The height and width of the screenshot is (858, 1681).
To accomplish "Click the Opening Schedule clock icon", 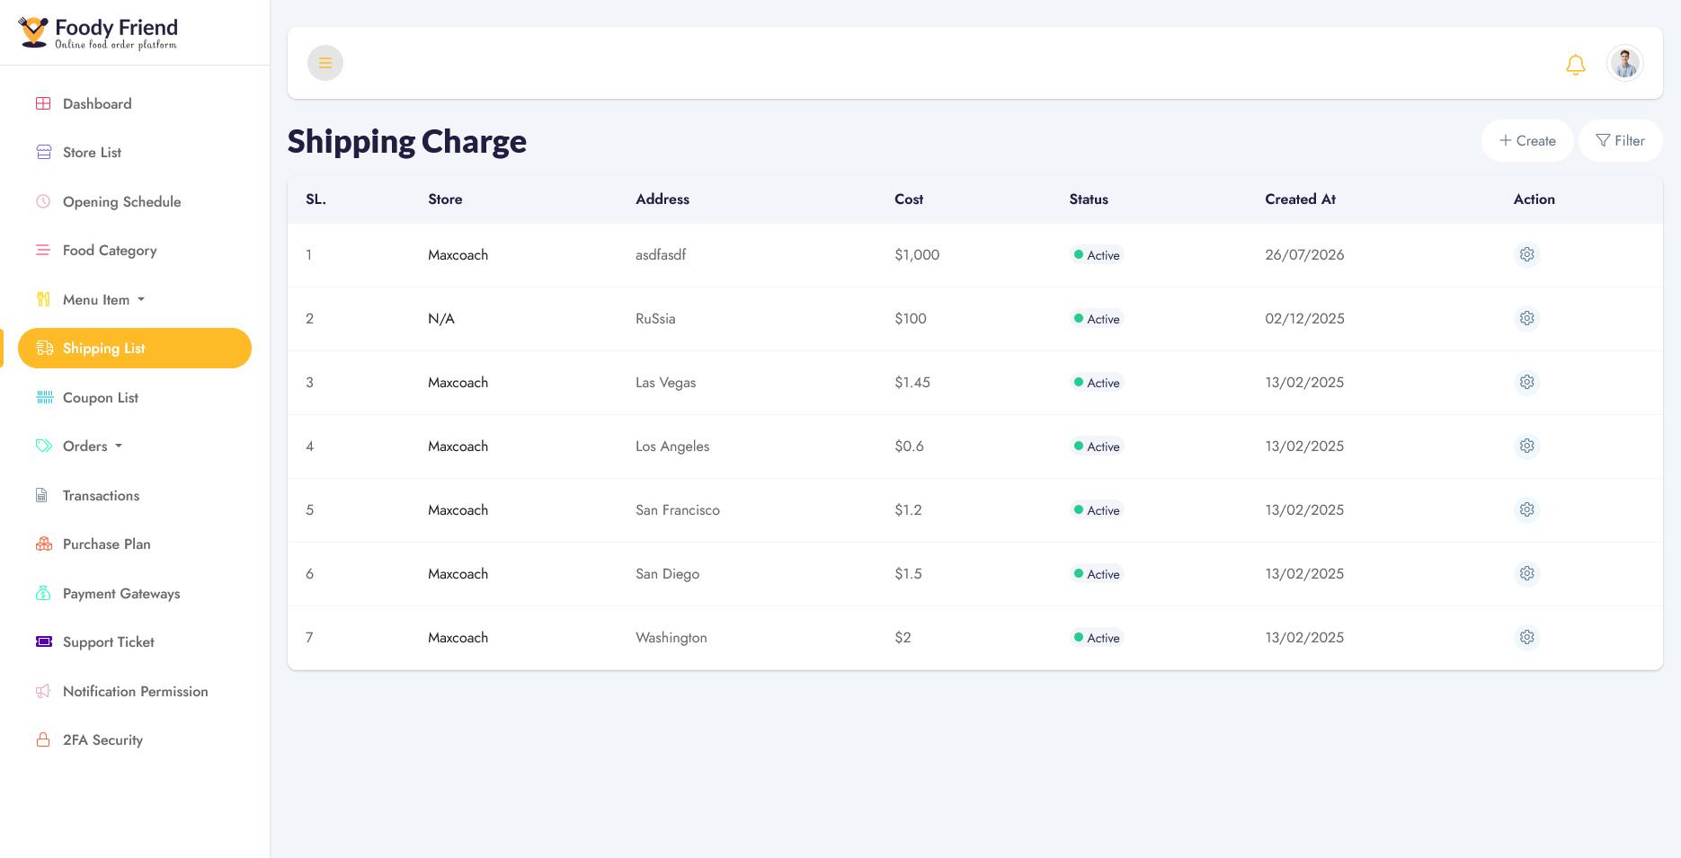I will pyautogui.click(x=43, y=201).
